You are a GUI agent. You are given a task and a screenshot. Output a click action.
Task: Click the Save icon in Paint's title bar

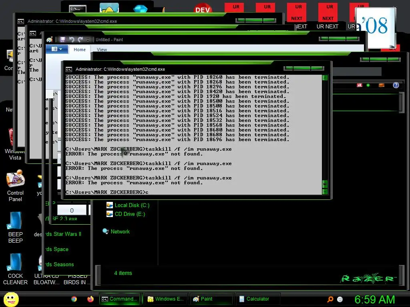(x=62, y=40)
